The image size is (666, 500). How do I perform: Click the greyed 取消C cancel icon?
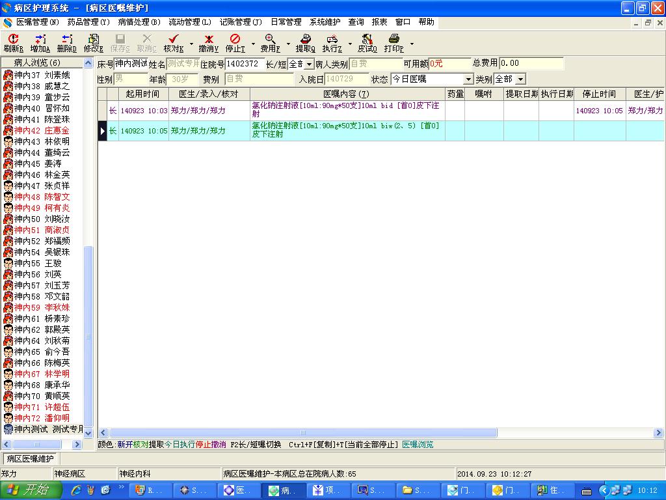[x=147, y=44]
